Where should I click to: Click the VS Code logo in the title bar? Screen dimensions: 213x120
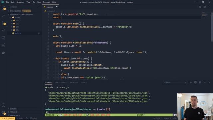2,2
